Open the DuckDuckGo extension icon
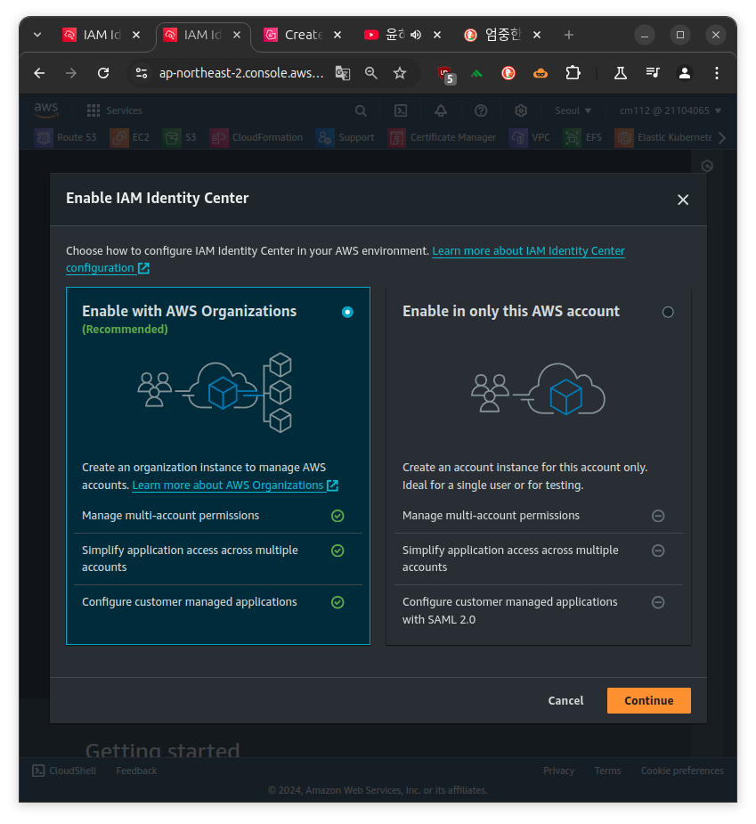 click(x=508, y=73)
